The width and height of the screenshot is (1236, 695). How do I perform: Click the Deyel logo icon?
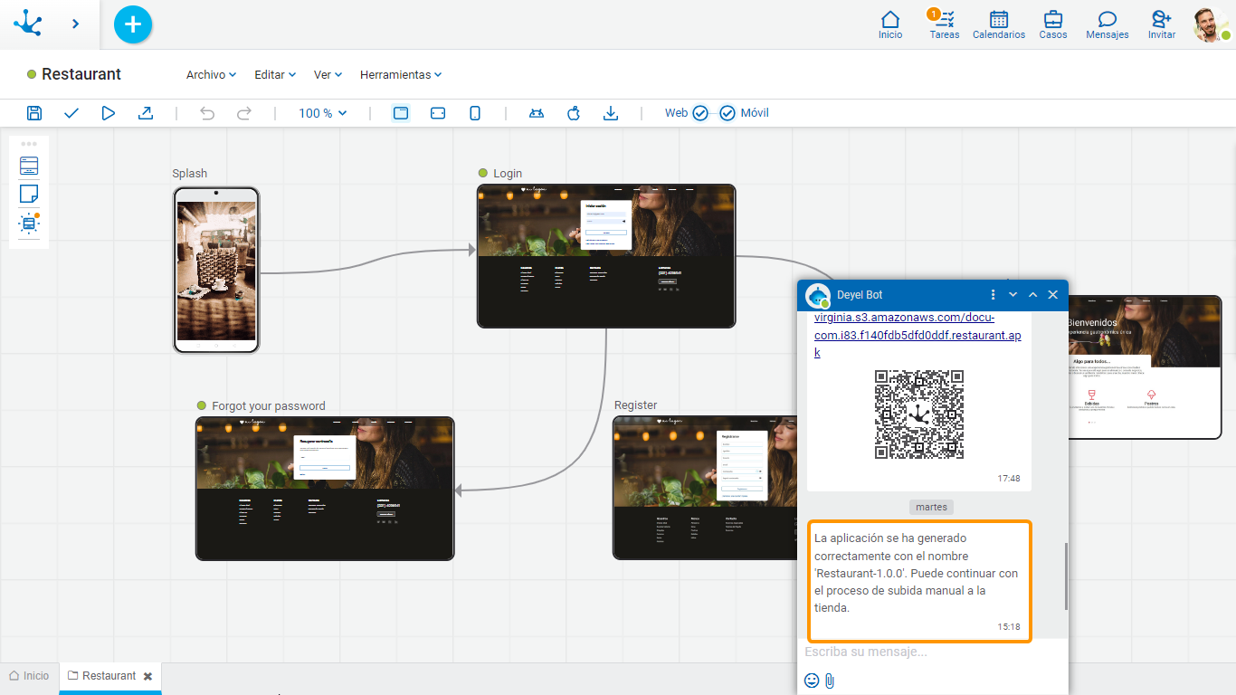(29, 24)
